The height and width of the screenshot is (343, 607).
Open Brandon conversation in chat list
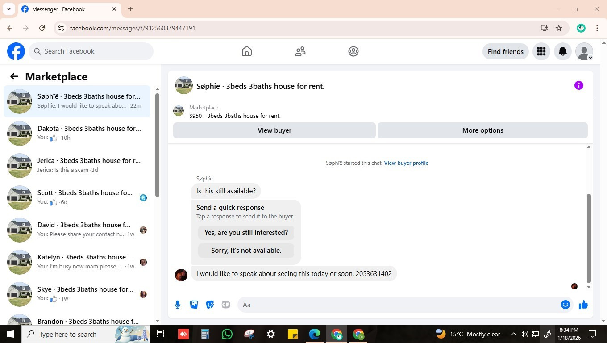[x=77, y=318]
